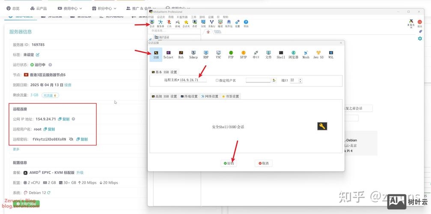Click the 查看 (View) toolbar icon
This screenshot has height=214, width=431.
195,24
